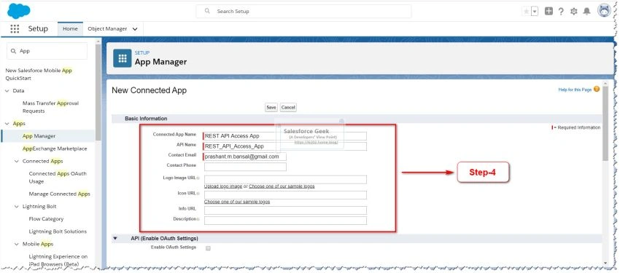Click the Cancel button
Screen dimensions: 620x273
tap(288, 107)
